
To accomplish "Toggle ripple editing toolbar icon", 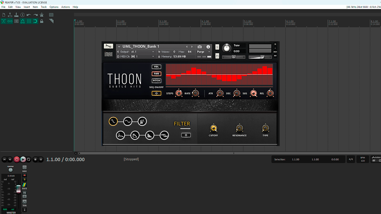I will [16, 21].
